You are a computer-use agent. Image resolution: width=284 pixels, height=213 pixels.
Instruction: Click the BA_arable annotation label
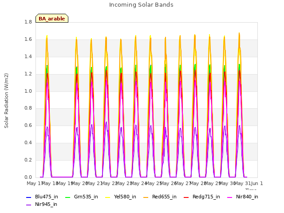(52, 19)
